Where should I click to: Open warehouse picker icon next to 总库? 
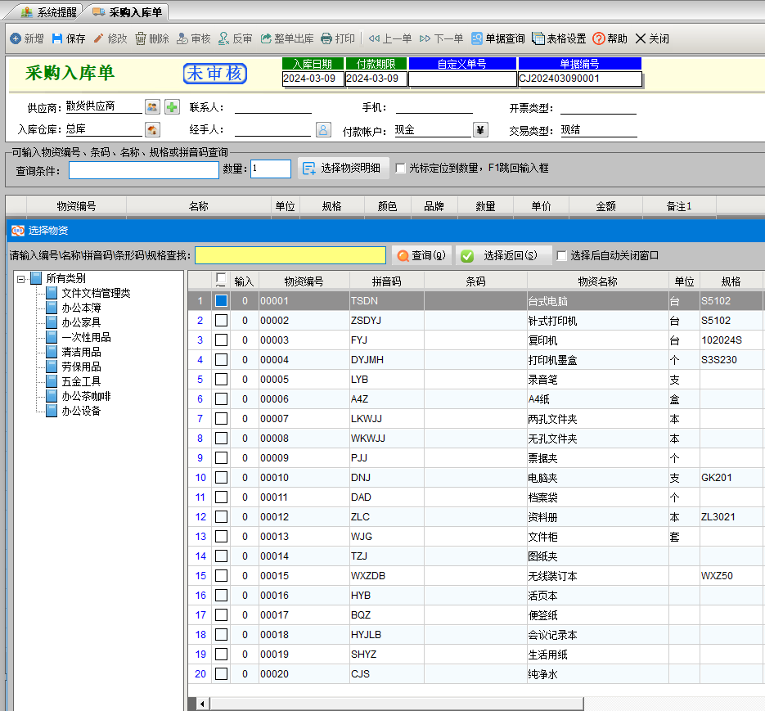(x=152, y=129)
